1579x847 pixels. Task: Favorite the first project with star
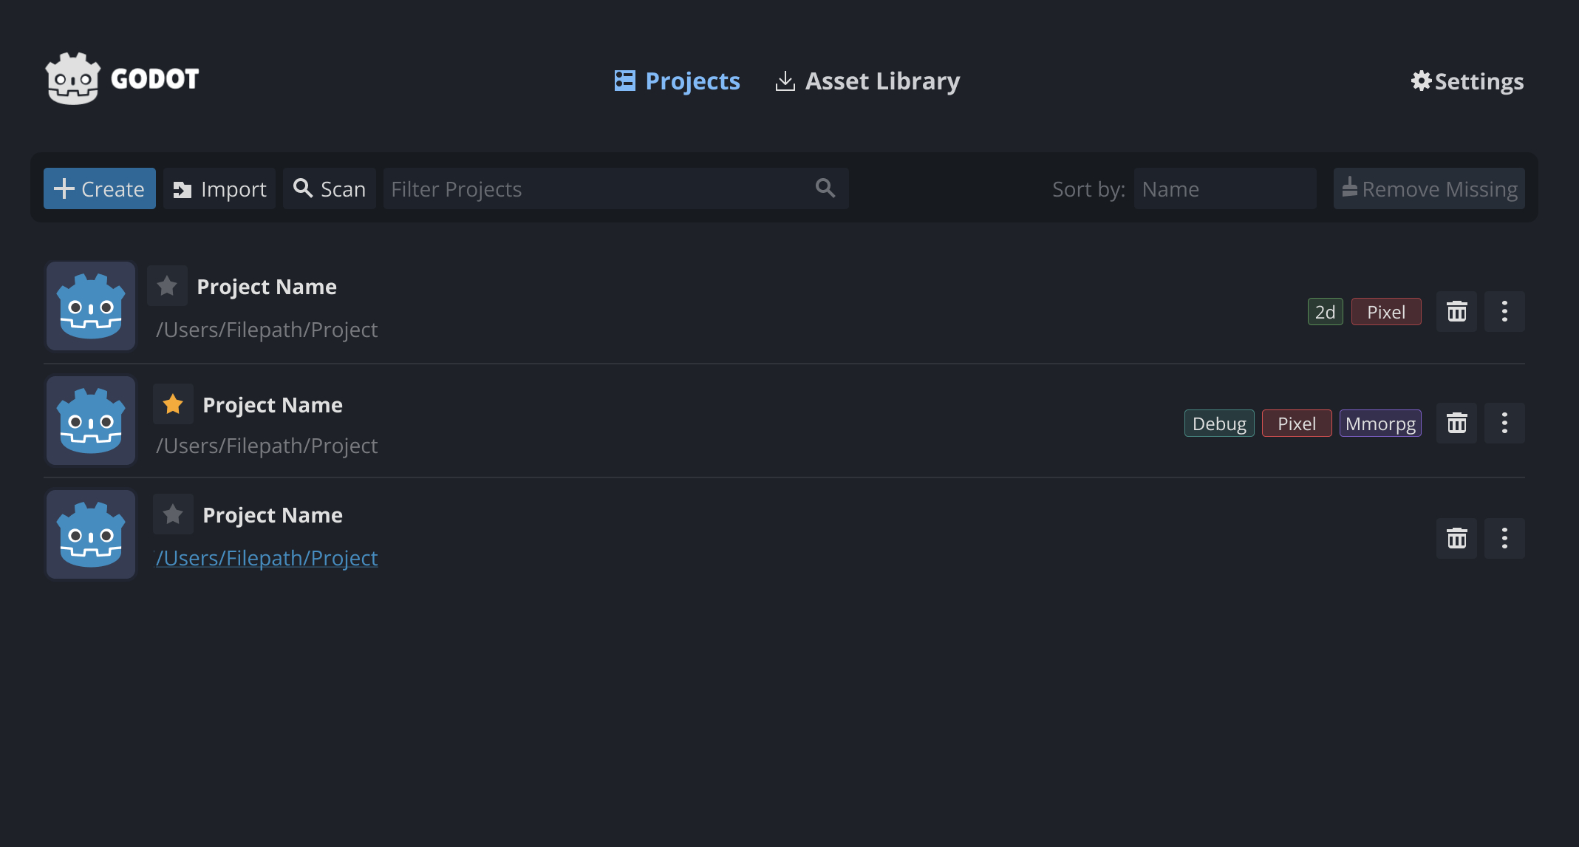[167, 285]
